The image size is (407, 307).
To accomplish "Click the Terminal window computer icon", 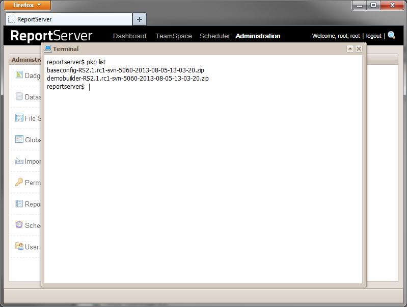I will 48,48.
